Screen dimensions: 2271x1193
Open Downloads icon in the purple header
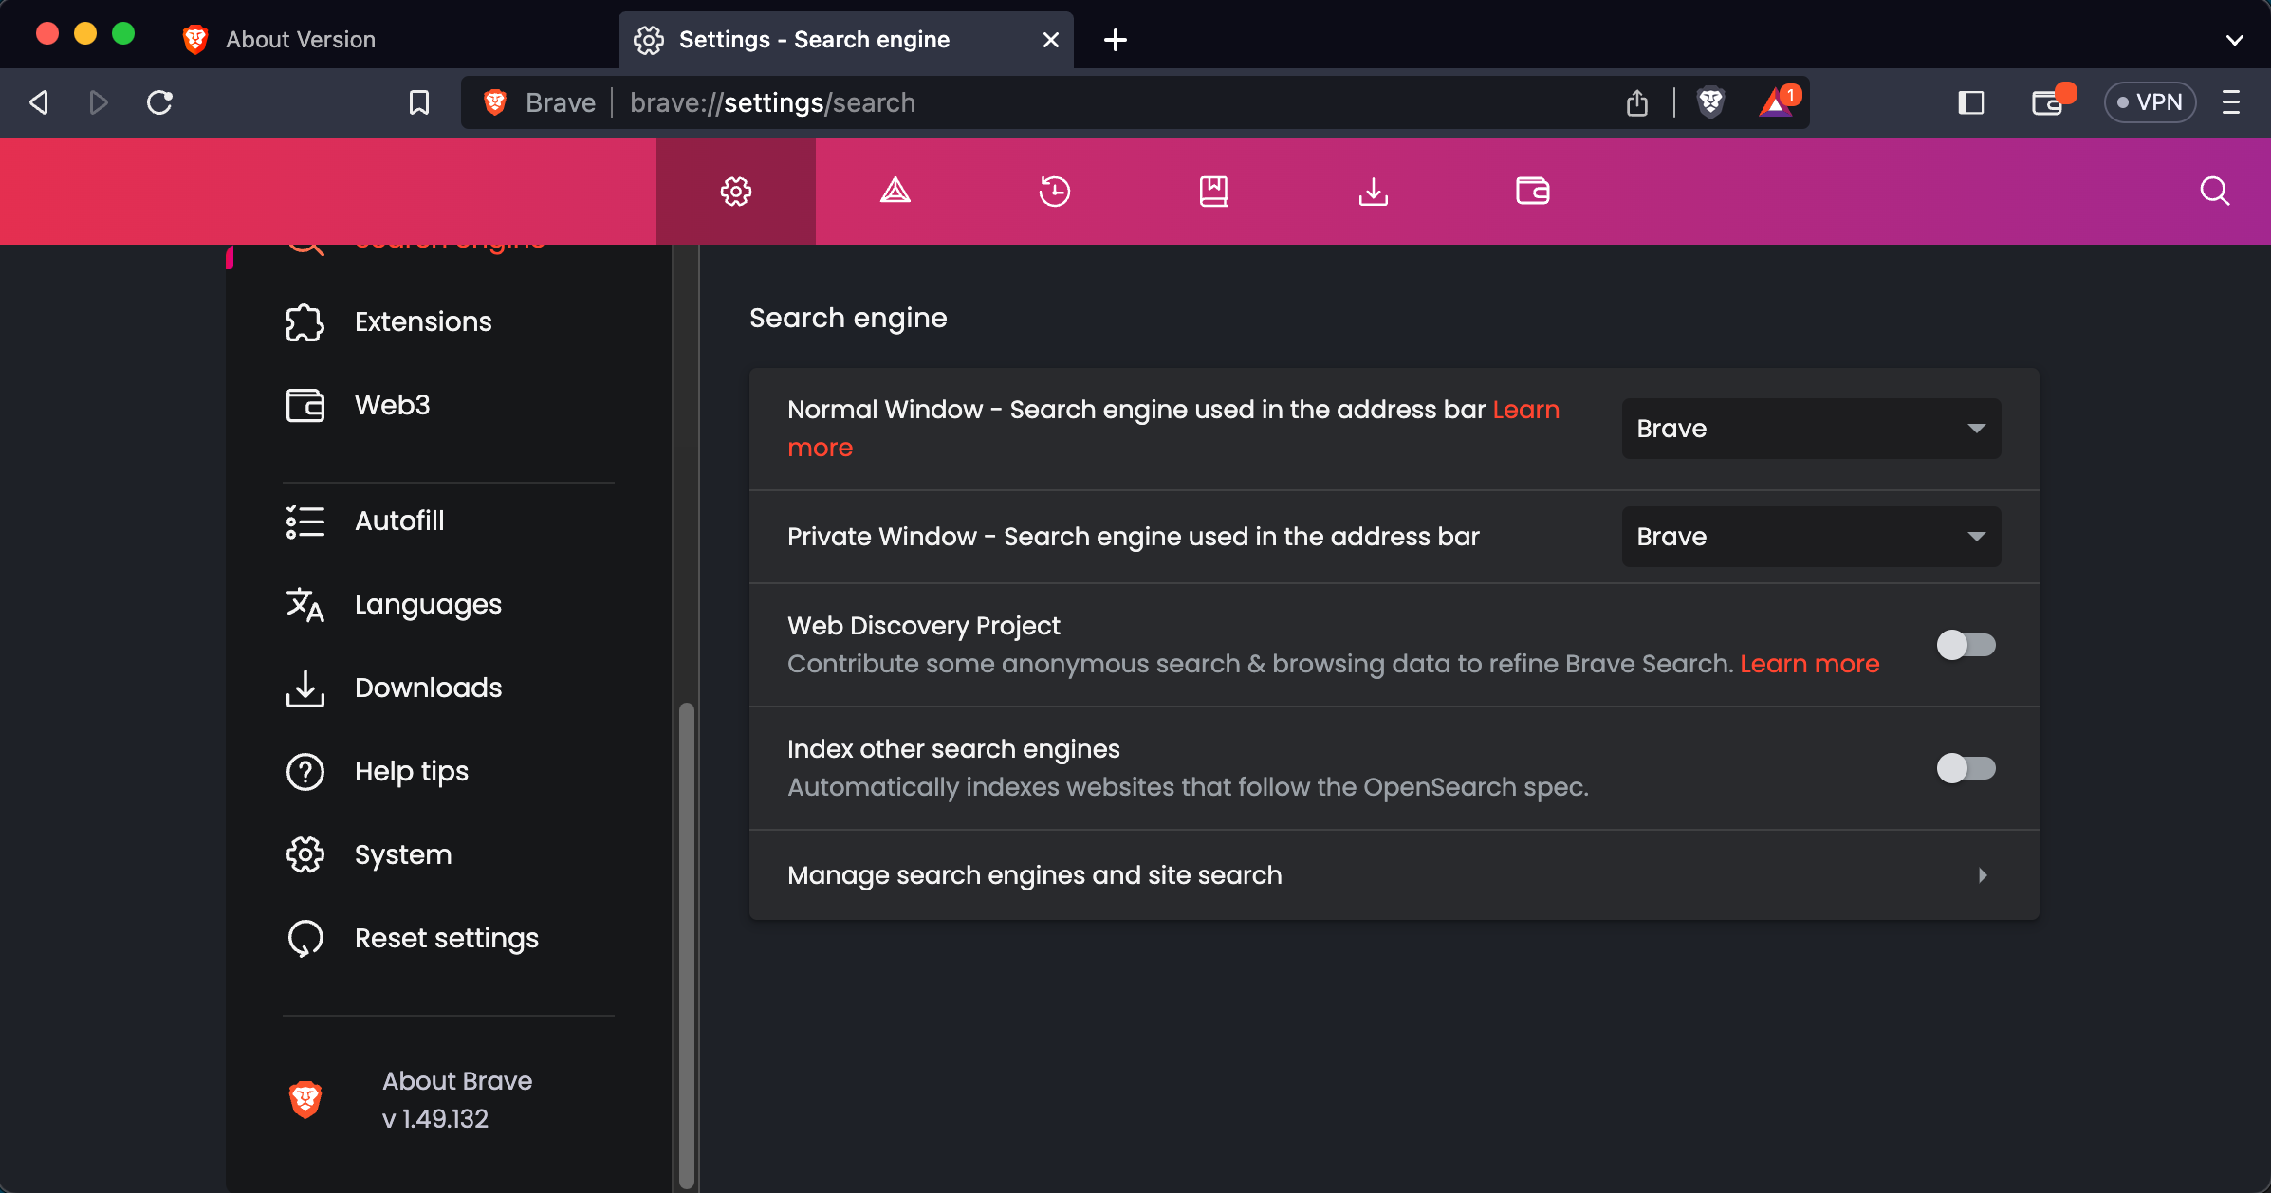(x=1374, y=191)
